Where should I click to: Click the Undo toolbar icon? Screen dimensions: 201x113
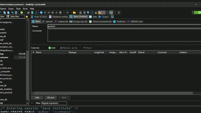(12, 13)
